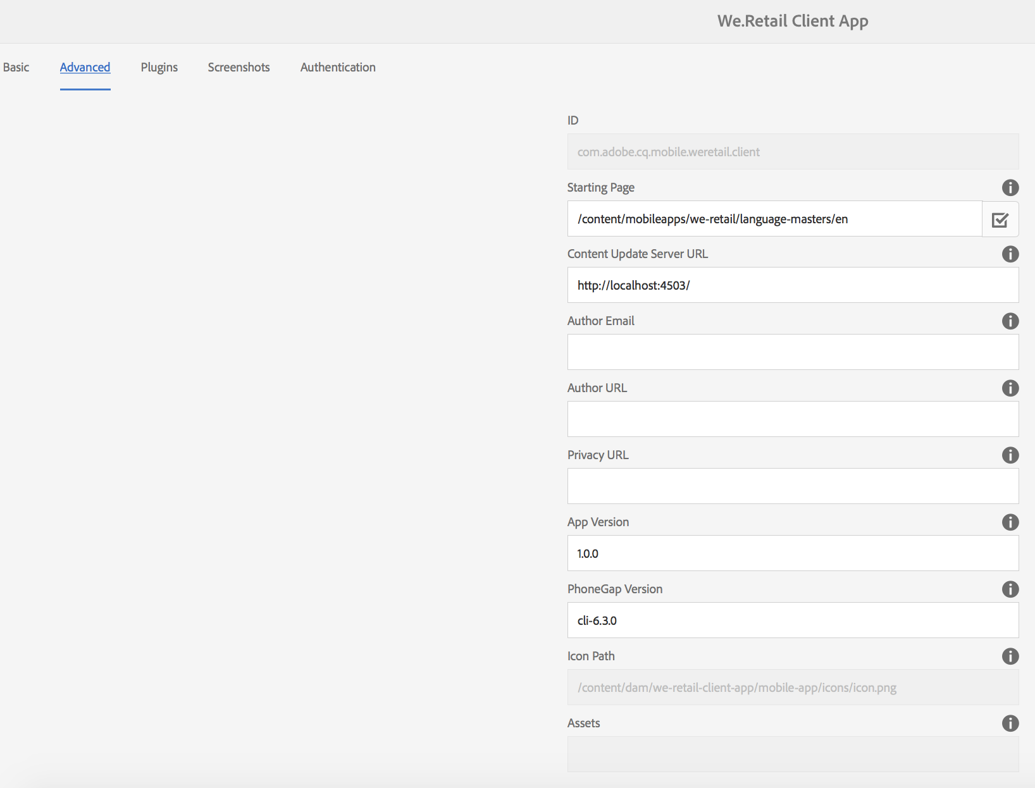Select the Advanced tab
The height and width of the screenshot is (788, 1035).
[x=85, y=67]
